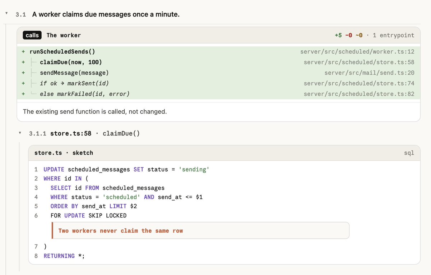Select the runScheduledSends() call row
The image size is (431, 275).
(x=218, y=52)
